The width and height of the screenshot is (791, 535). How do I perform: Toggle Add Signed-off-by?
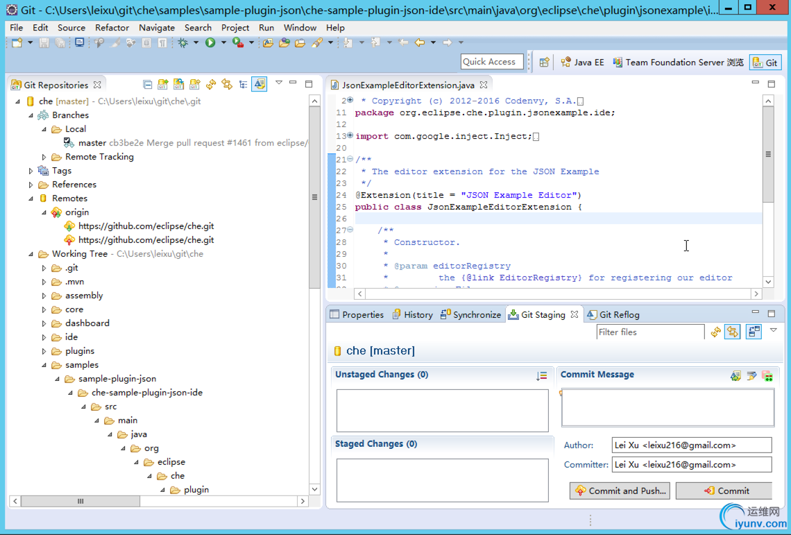tap(751, 375)
